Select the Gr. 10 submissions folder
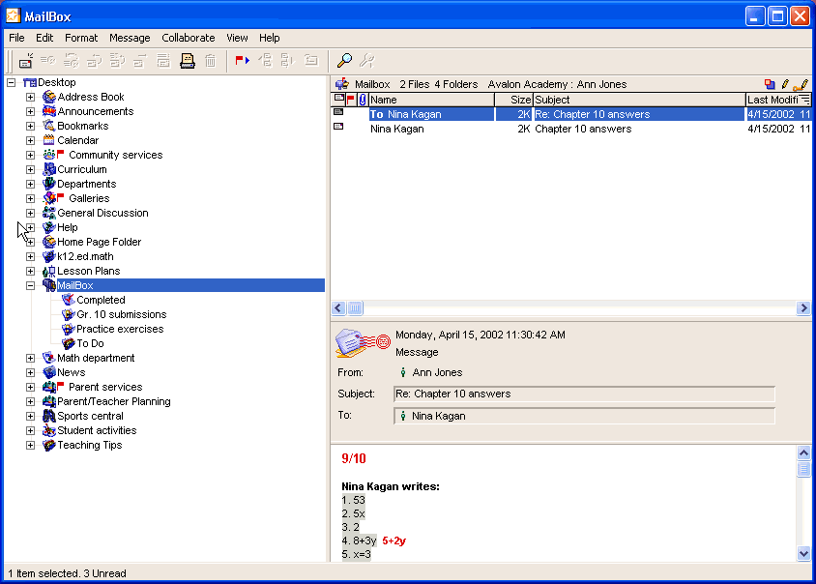816x584 pixels. [x=121, y=314]
